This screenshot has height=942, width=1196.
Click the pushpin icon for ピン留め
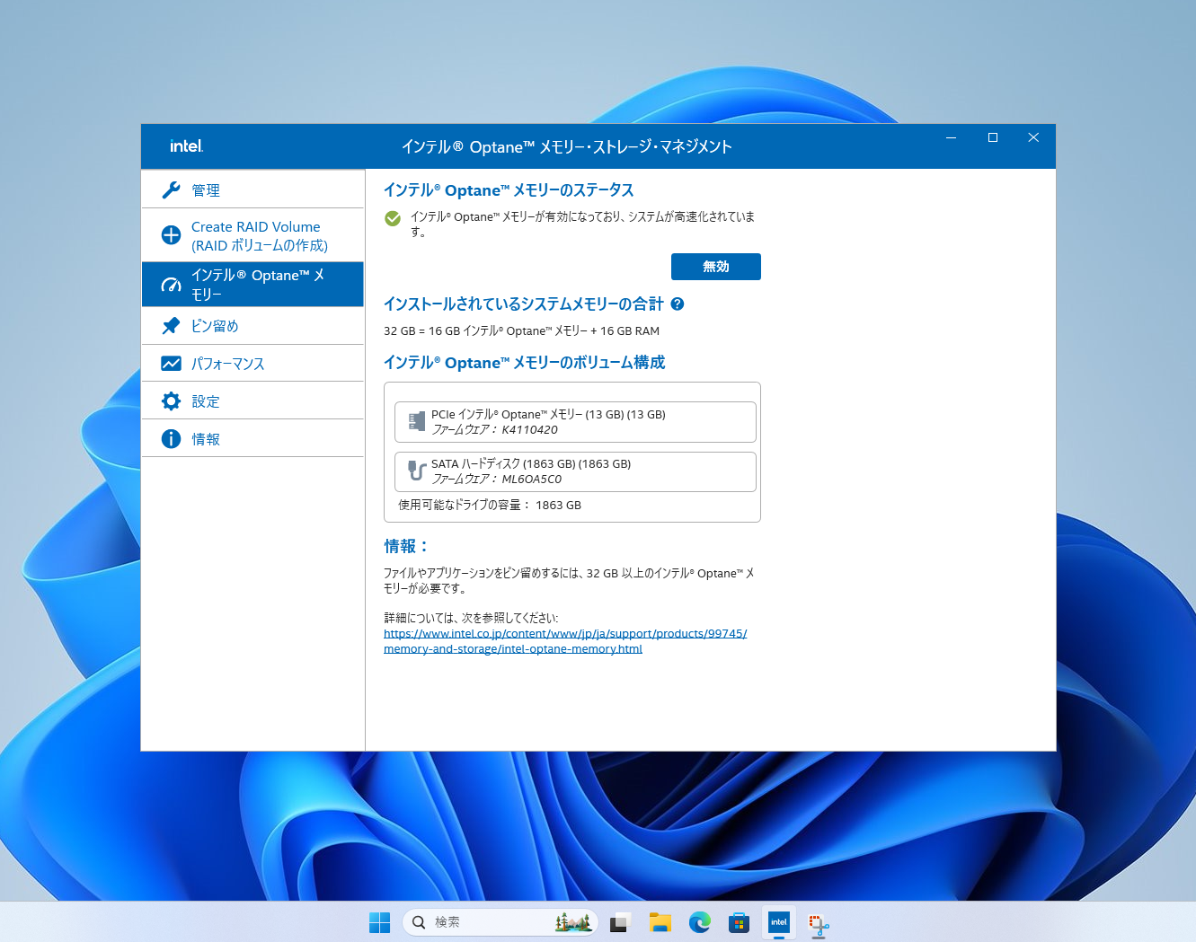171,326
